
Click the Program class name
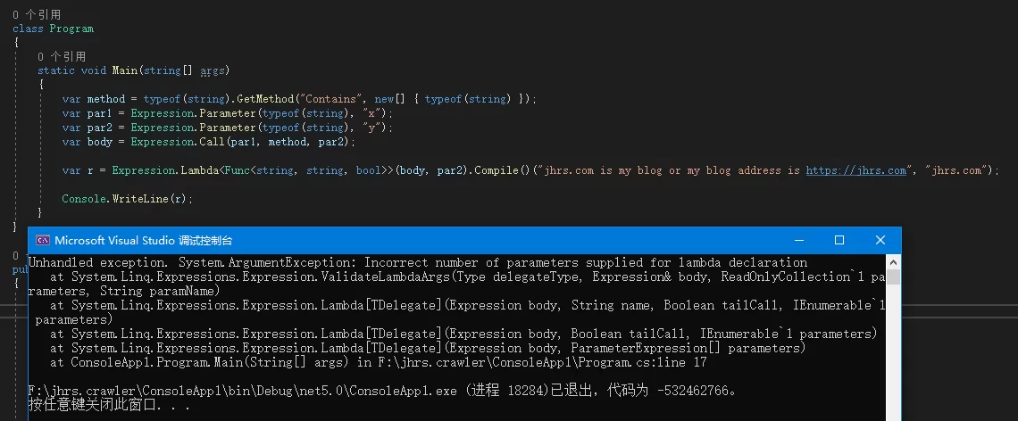pyautogui.click(x=71, y=29)
